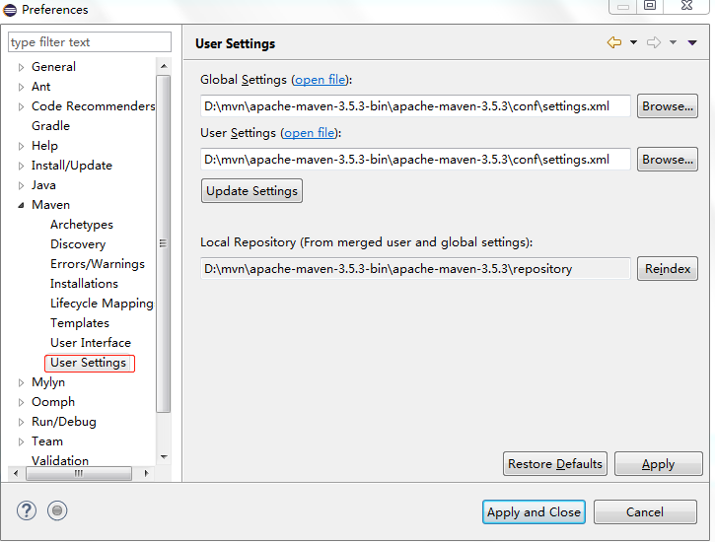Open the preferences view menu triangle
The width and height of the screenshot is (715, 542).
[692, 42]
